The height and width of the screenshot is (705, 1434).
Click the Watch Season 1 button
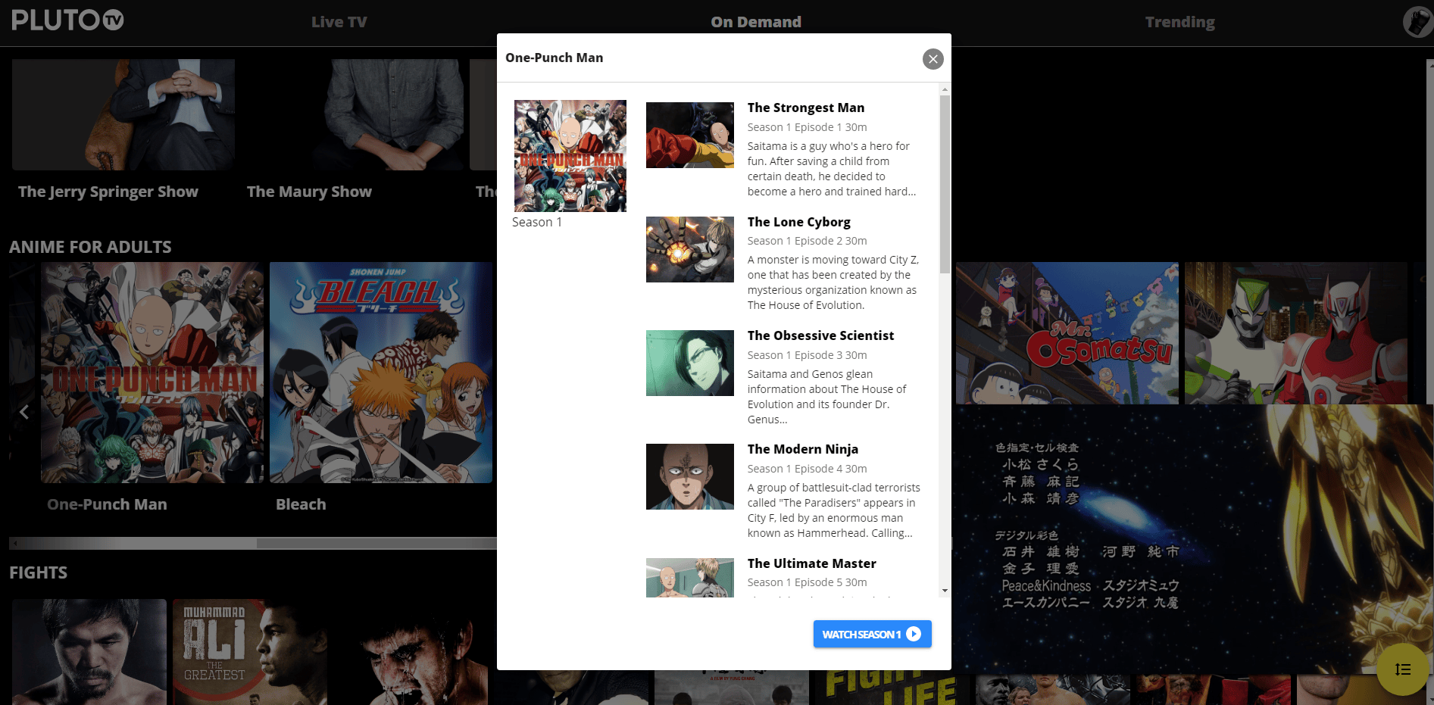pyautogui.click(x=872, y=634)
